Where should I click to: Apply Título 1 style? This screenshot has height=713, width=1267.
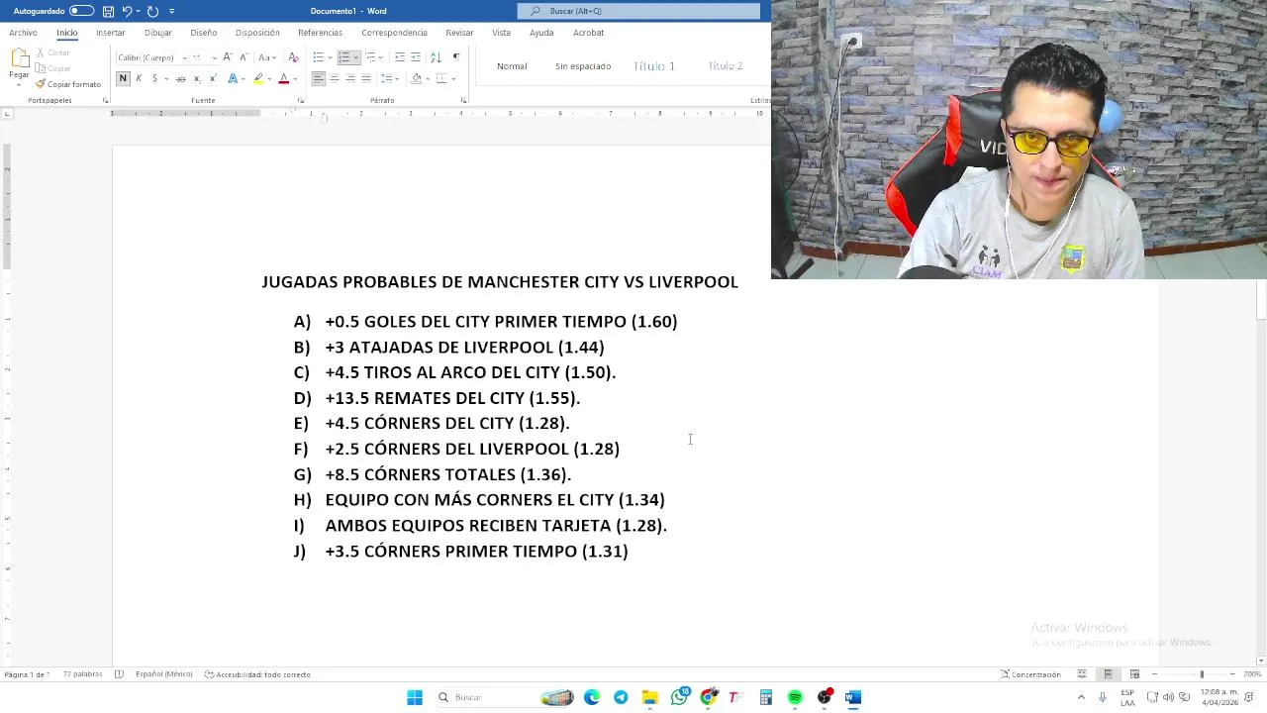tap(654, 66)
